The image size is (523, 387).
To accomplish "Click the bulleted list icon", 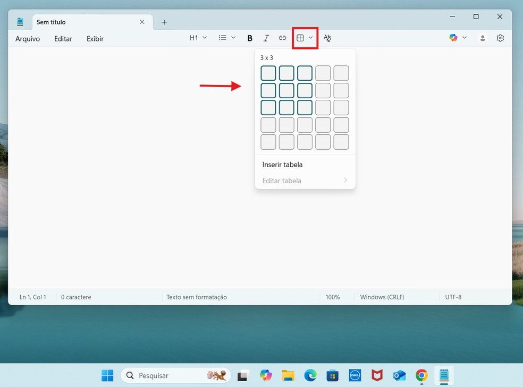I will click(x=223, y=38).
